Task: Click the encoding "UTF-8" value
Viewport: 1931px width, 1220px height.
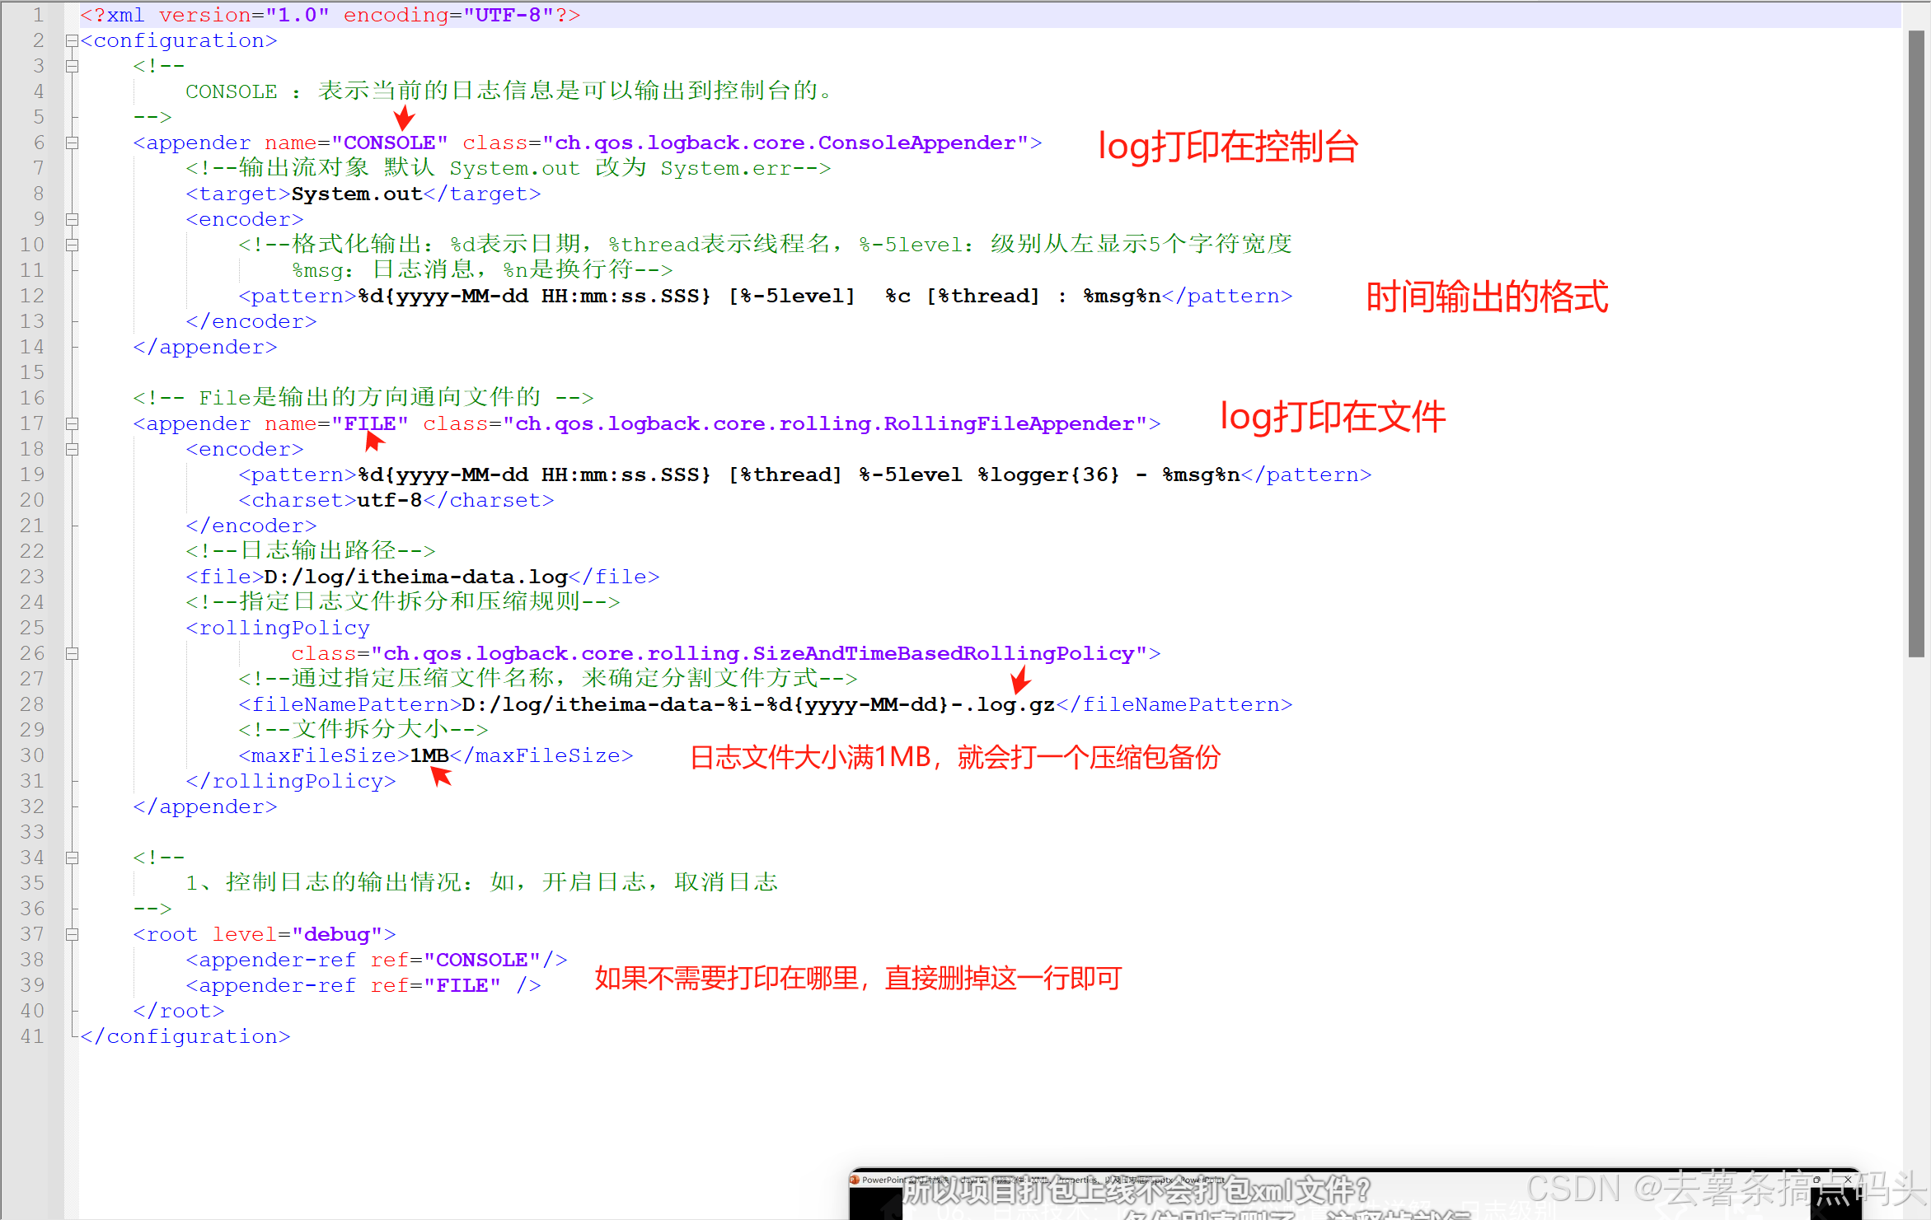Action: (x=509, y=15)
